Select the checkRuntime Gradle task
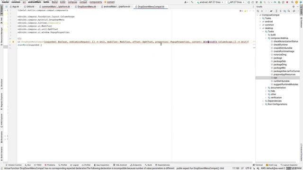Screen dimensions: 303x170 (280, 45)
